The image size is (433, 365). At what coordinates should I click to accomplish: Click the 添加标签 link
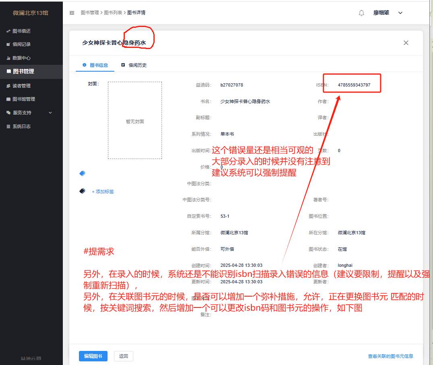[x=103, y=192]
